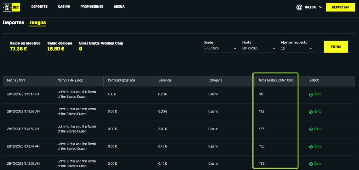This screenshot has height=170, width=359.
Task: Click the 0.00 € winnings in 11:48:58 row
Action: 163,112
